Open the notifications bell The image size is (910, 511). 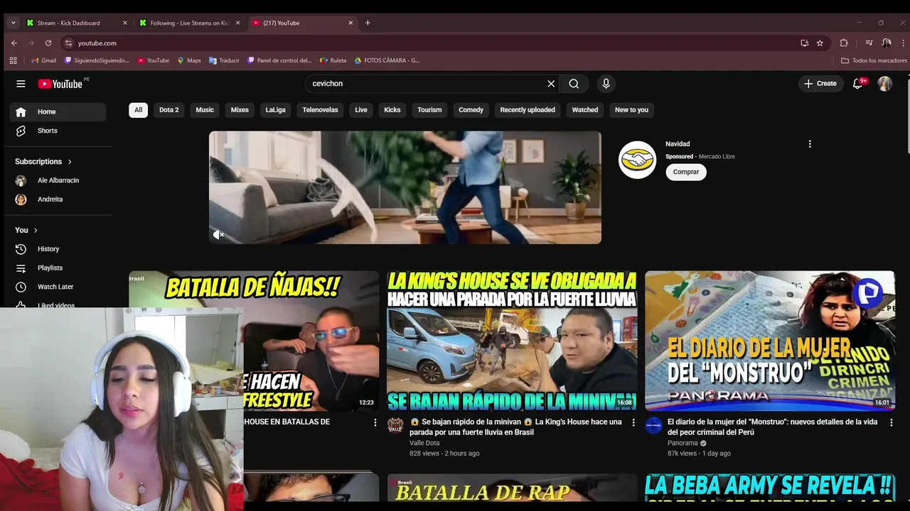[857, 84]
